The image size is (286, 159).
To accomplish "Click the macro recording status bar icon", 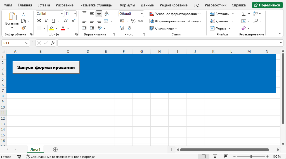I will click(x=19, y=157).
